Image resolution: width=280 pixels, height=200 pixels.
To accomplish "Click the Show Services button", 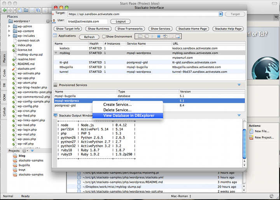I will 160,29.
